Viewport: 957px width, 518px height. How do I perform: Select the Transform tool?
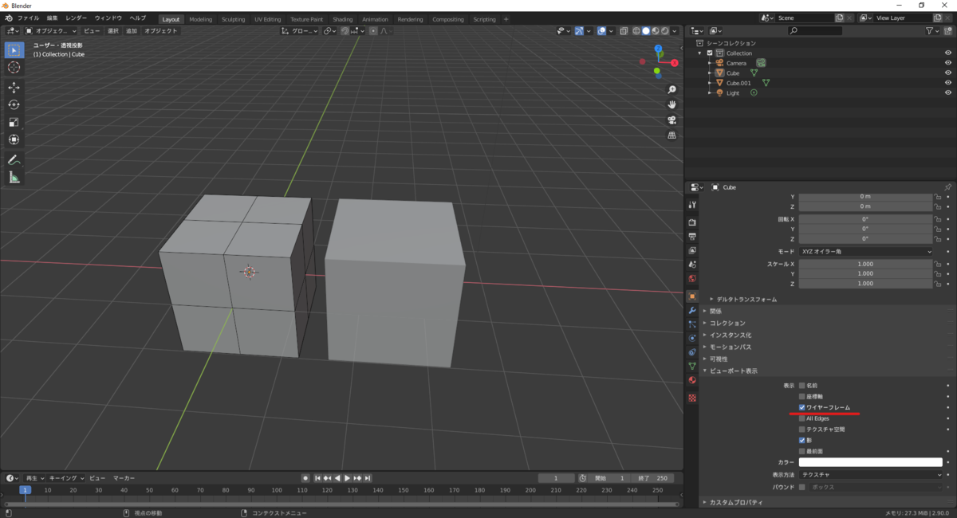tap(14, 140)
